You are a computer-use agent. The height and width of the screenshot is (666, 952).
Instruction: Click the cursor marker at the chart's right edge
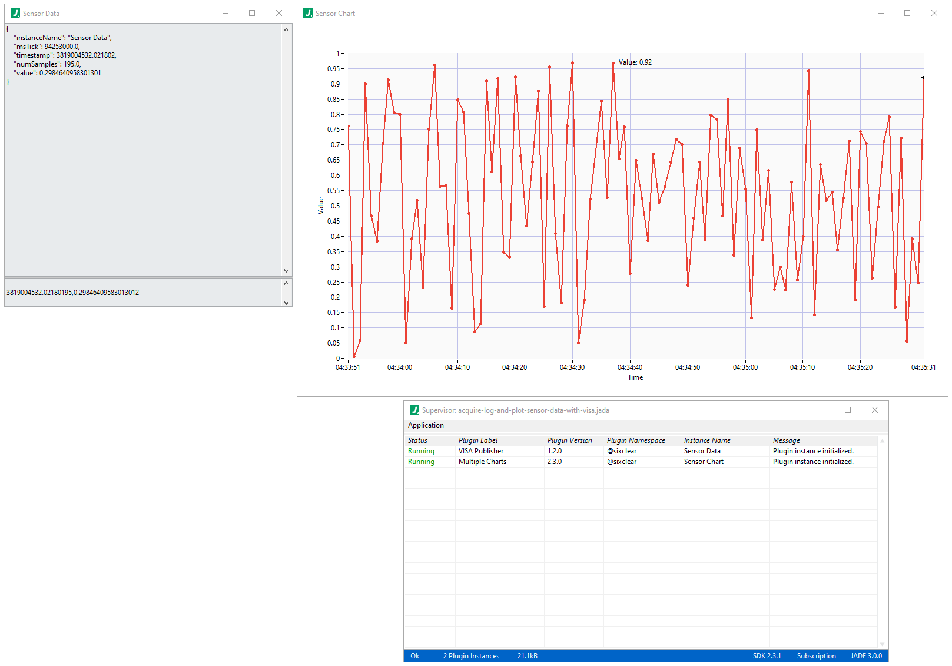point(923,77)
